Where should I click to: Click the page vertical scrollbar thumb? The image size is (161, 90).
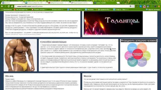[x=160, y=51]
